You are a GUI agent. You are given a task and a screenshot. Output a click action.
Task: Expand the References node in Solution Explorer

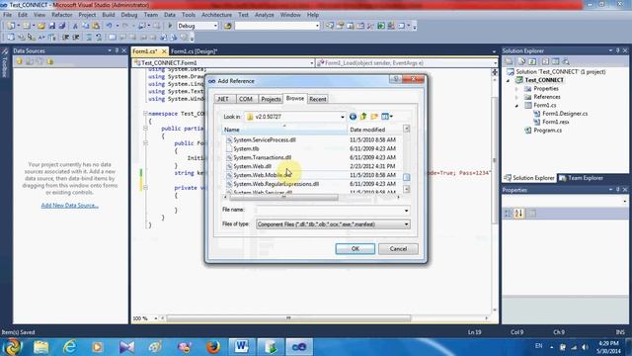pos(516,97)
